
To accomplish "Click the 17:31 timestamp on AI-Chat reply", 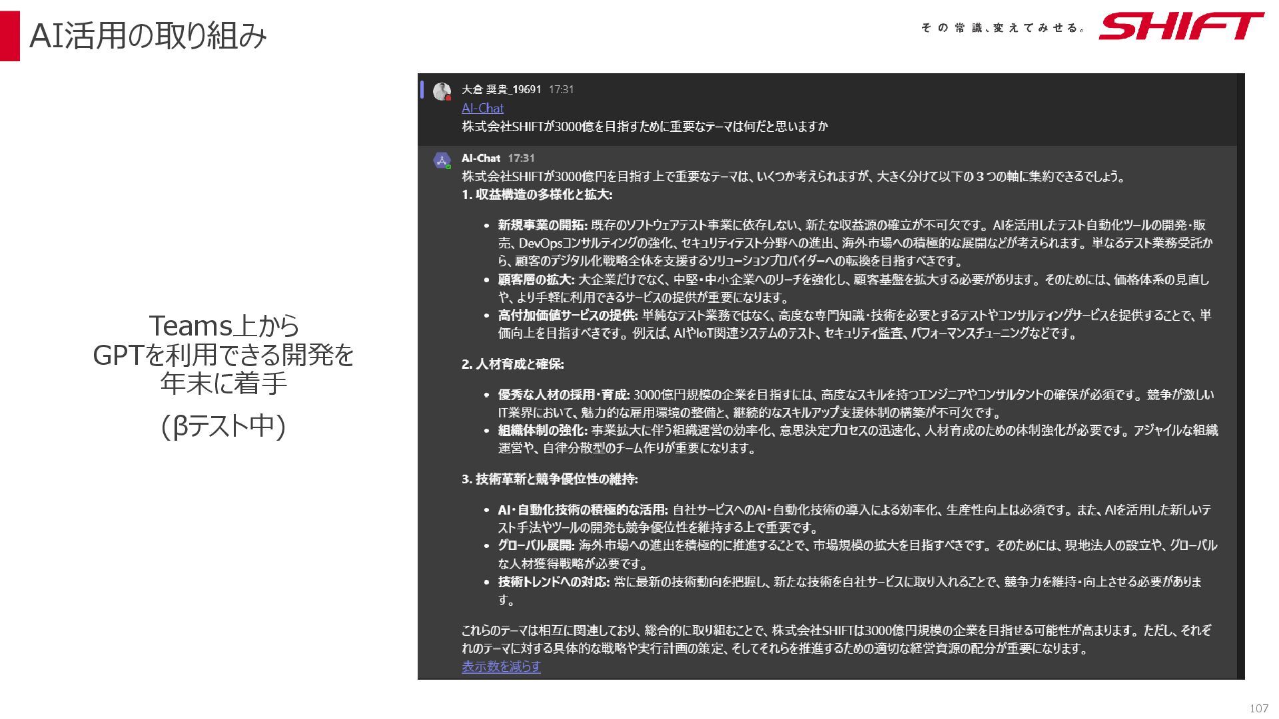I will coord(521,158).
